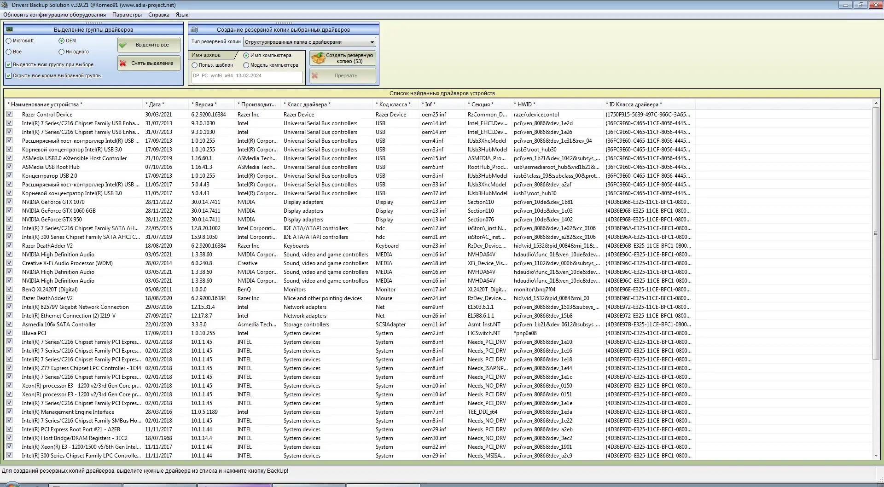The width and height of the screenshot is (884, 487).
Task: Sort by "Наименование устройства" column header
Action: click(x=74, y=104)
